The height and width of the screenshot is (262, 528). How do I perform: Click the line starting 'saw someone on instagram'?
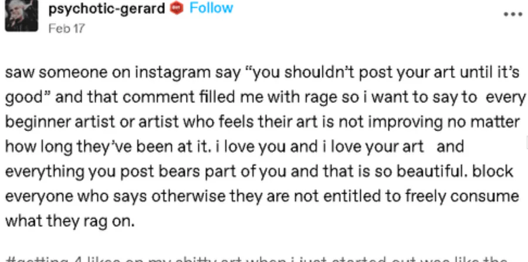(262, 73)
